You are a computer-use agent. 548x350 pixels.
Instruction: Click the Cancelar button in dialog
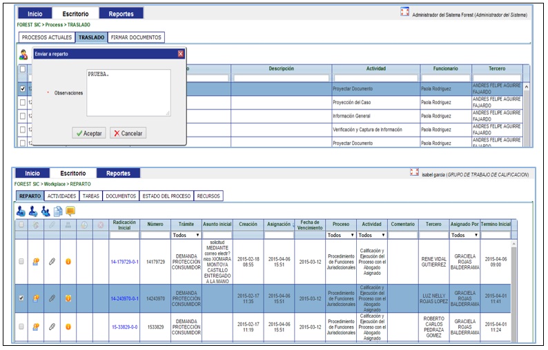[x=128, y=133]
